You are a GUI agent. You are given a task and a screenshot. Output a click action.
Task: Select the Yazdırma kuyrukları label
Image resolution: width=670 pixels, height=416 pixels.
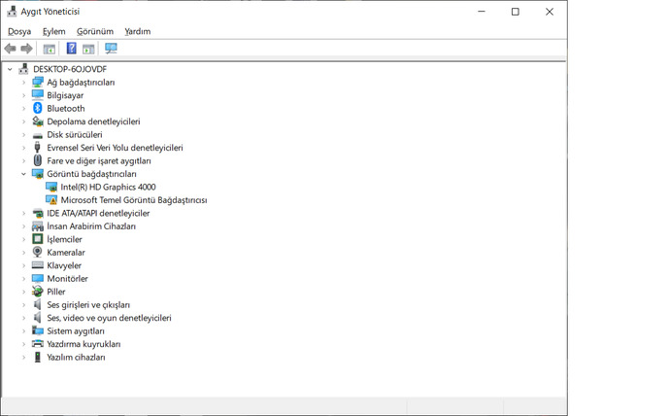pyautogui.click(x=84, y=344)
